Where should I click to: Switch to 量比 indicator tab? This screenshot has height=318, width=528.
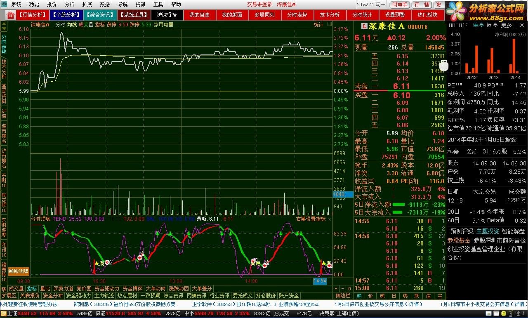tap(45, 289)
